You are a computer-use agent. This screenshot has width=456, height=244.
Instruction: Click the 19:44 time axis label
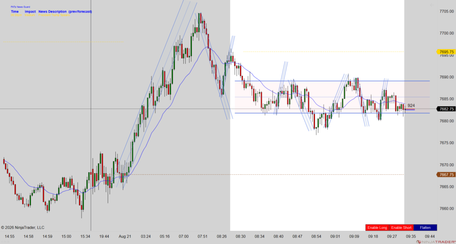(104, 236)
